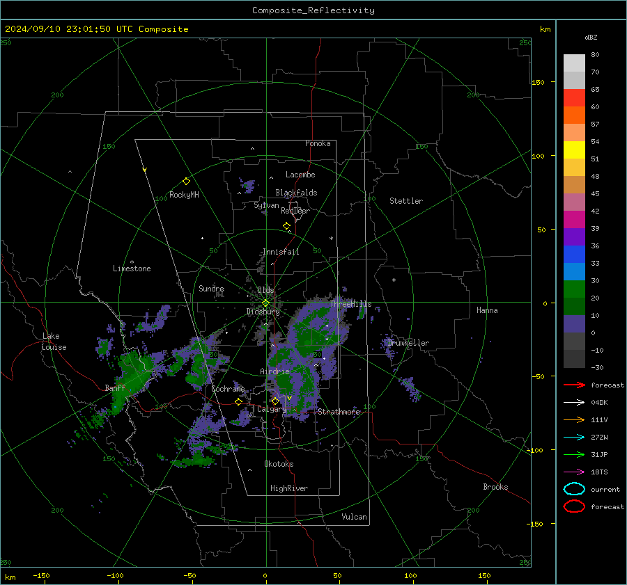Viewport: 627px width, 585px height.
Task: Click the Okotoks label
Action: coord(279,464)
